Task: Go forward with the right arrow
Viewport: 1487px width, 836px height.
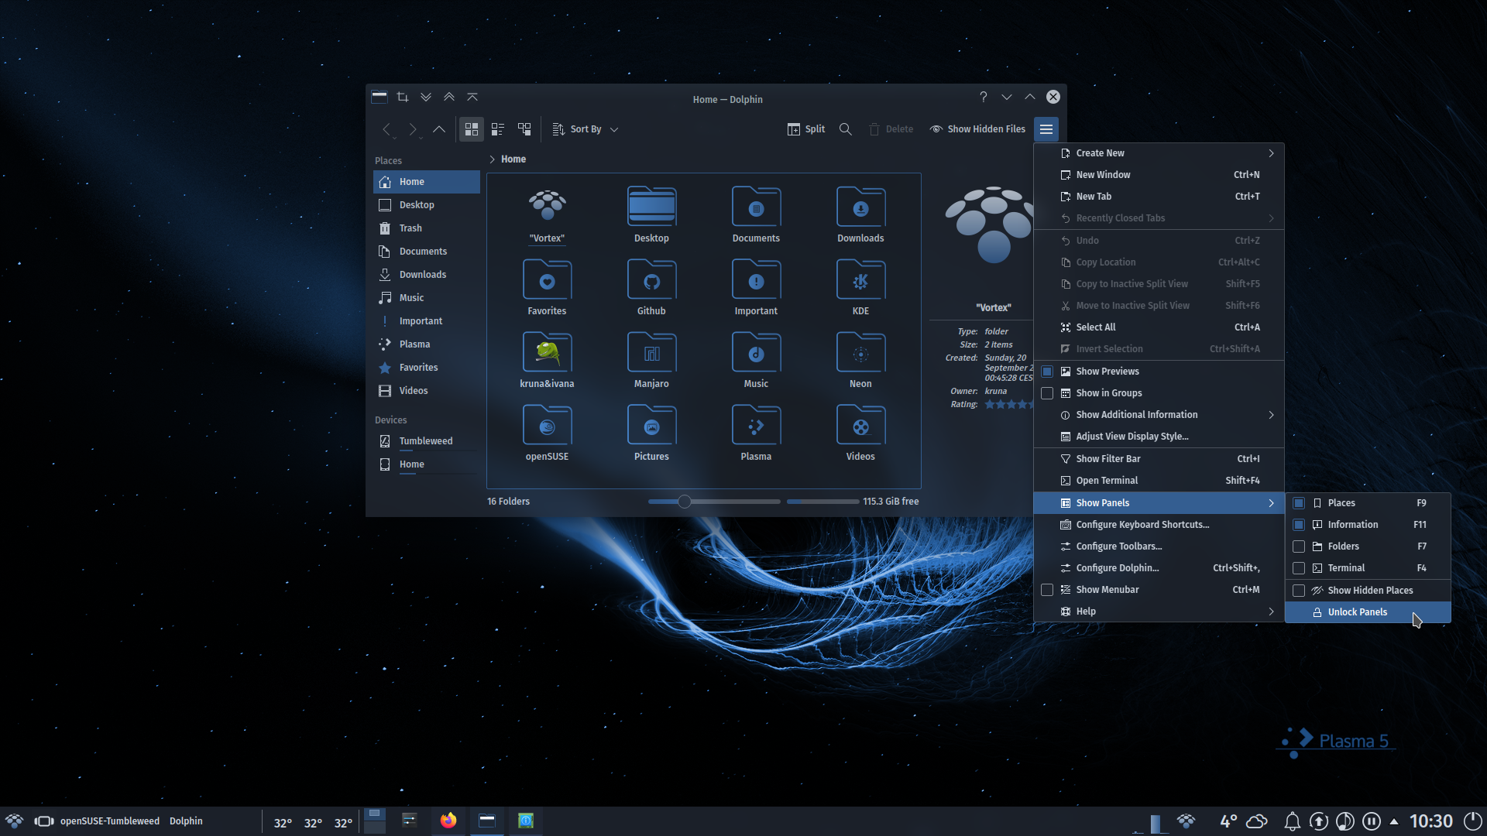Action: tap(413, 129)
